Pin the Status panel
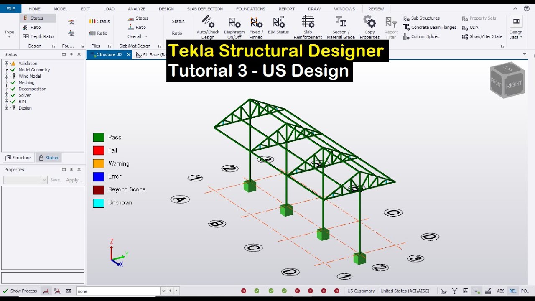Viewport: 535px width, 301px height. pos(71,54)
